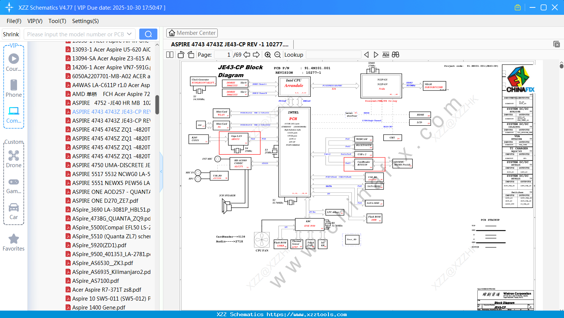
Task: Jump to previous lookup result triangle
Action: 366,54
